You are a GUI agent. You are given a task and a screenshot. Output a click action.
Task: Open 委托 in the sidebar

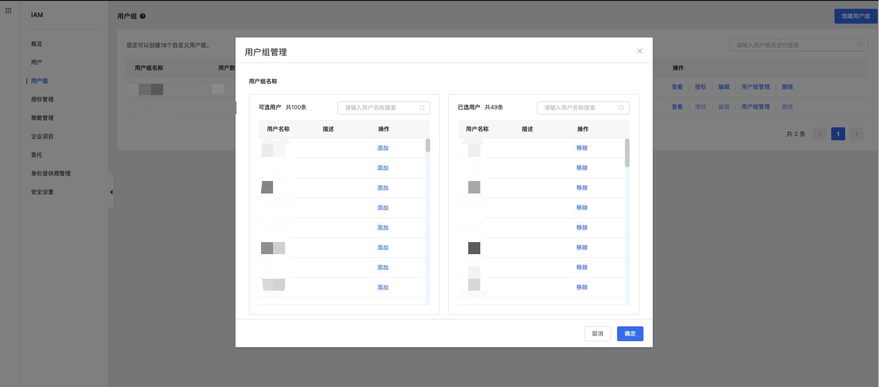[x=37, y=155]
